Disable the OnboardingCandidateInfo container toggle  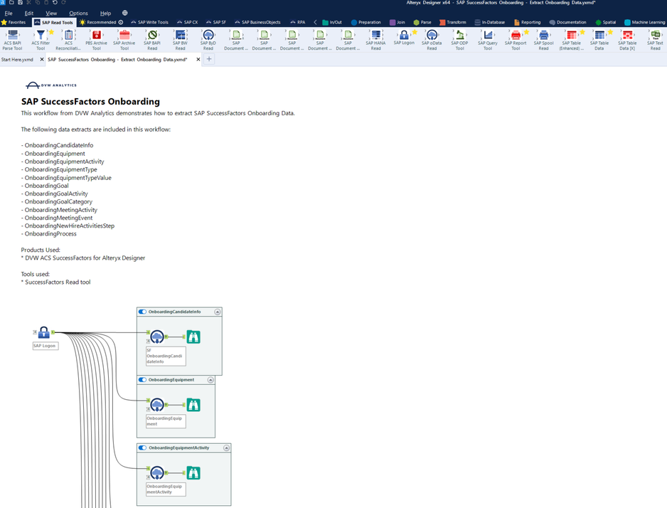(142, 312)
